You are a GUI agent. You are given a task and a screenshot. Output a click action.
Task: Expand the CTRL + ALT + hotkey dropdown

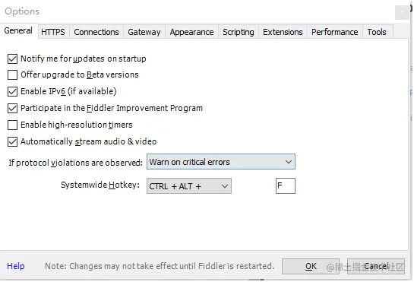[189, 186]
